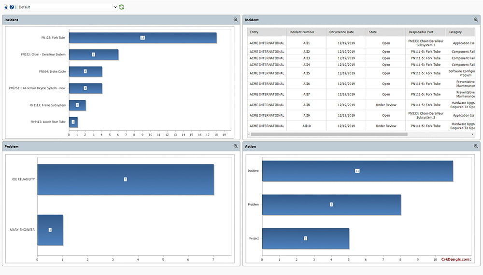Image resolution: width=483 pixels, height=275 pixels.
Task: Click the JOE RELIABILITY bar in Problem chart
Action: 125,179
